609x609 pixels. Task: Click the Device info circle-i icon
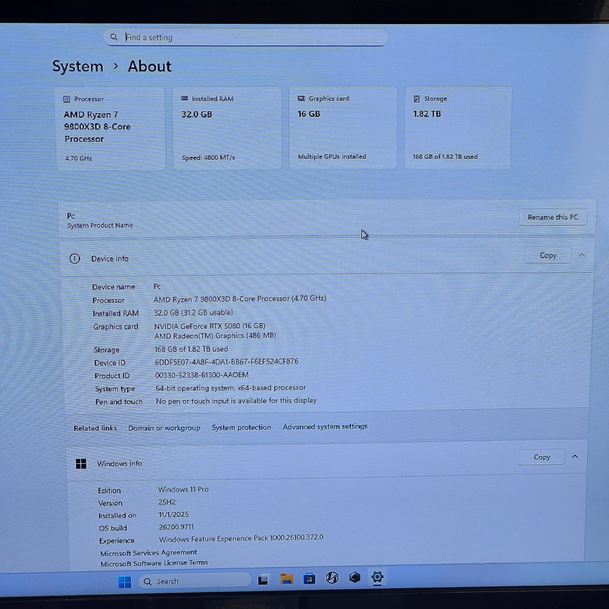pyautogui.click(x=75, y=259)
